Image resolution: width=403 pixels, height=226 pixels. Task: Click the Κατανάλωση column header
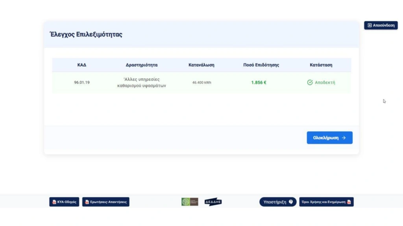point(201,65)
